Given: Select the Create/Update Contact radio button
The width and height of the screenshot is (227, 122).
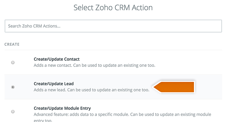Looking at the screenshot, I should [13, 62].
